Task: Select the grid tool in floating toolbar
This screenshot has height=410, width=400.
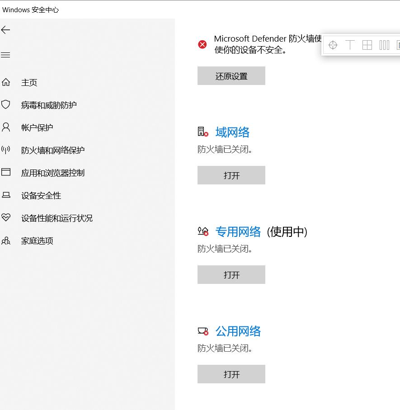Action: click(367, 45)
